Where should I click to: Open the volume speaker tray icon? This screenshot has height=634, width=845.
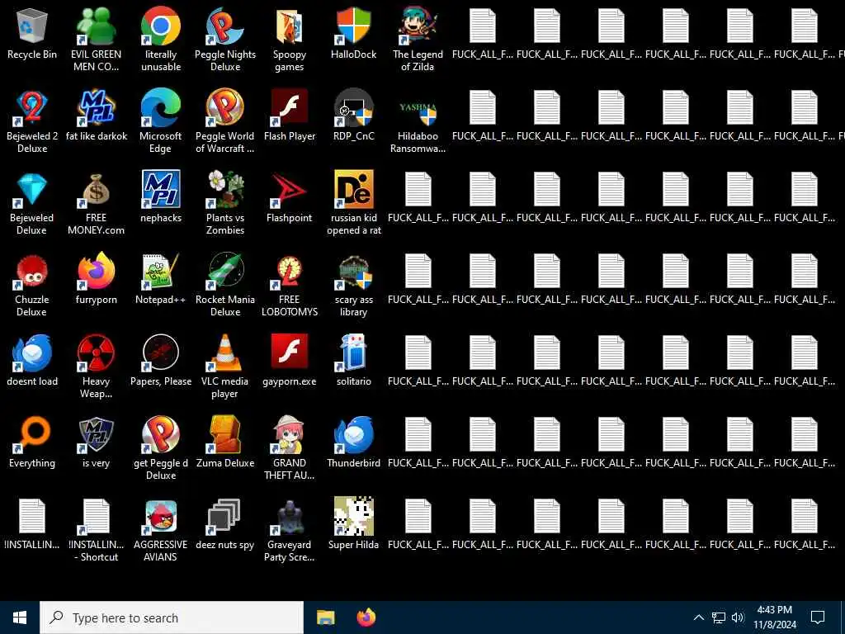[738, 617]
